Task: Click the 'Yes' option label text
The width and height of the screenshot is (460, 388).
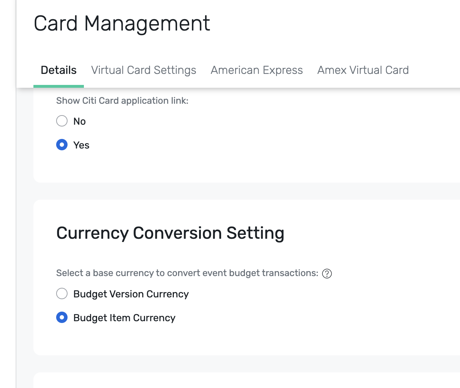Action: [81, 145]
